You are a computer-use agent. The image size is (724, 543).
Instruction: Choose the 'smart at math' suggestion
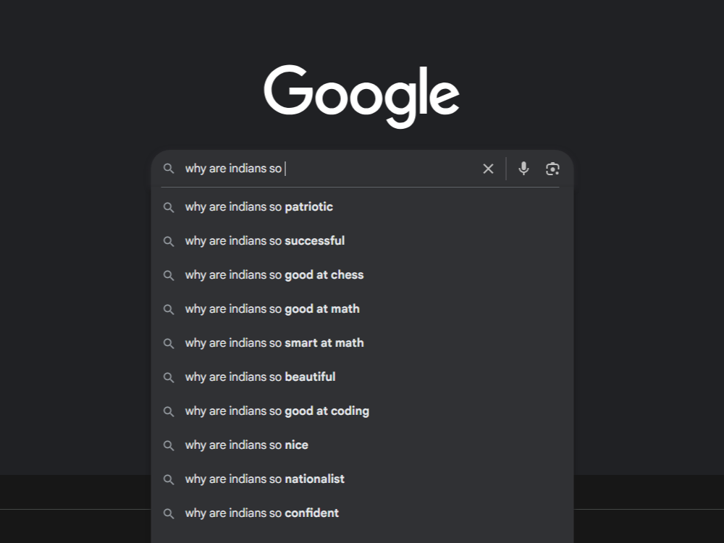click(274, 343)
